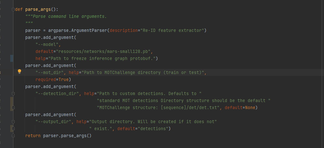Screen dimensions: 324x148
Task: Click the yellow lightbulb intention icon
Action: (19, 71)
